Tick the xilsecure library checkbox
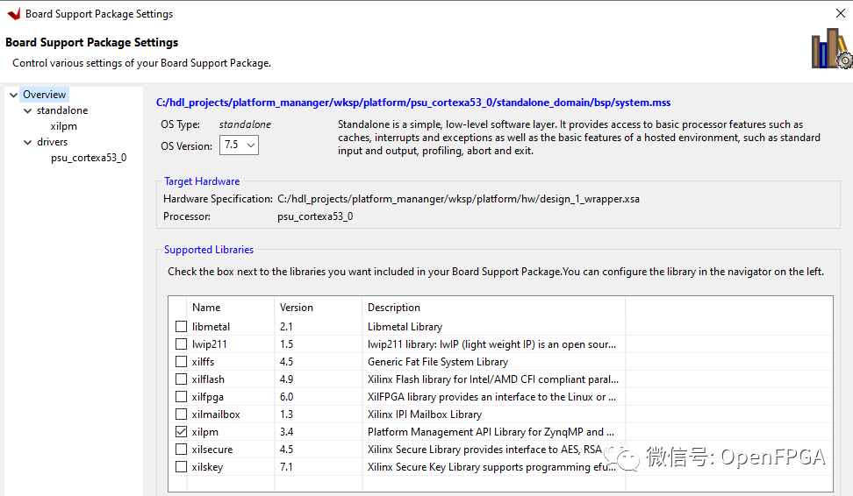Image resolution: width=853 pixels, height=496 pixels. [x=181, y=450]
